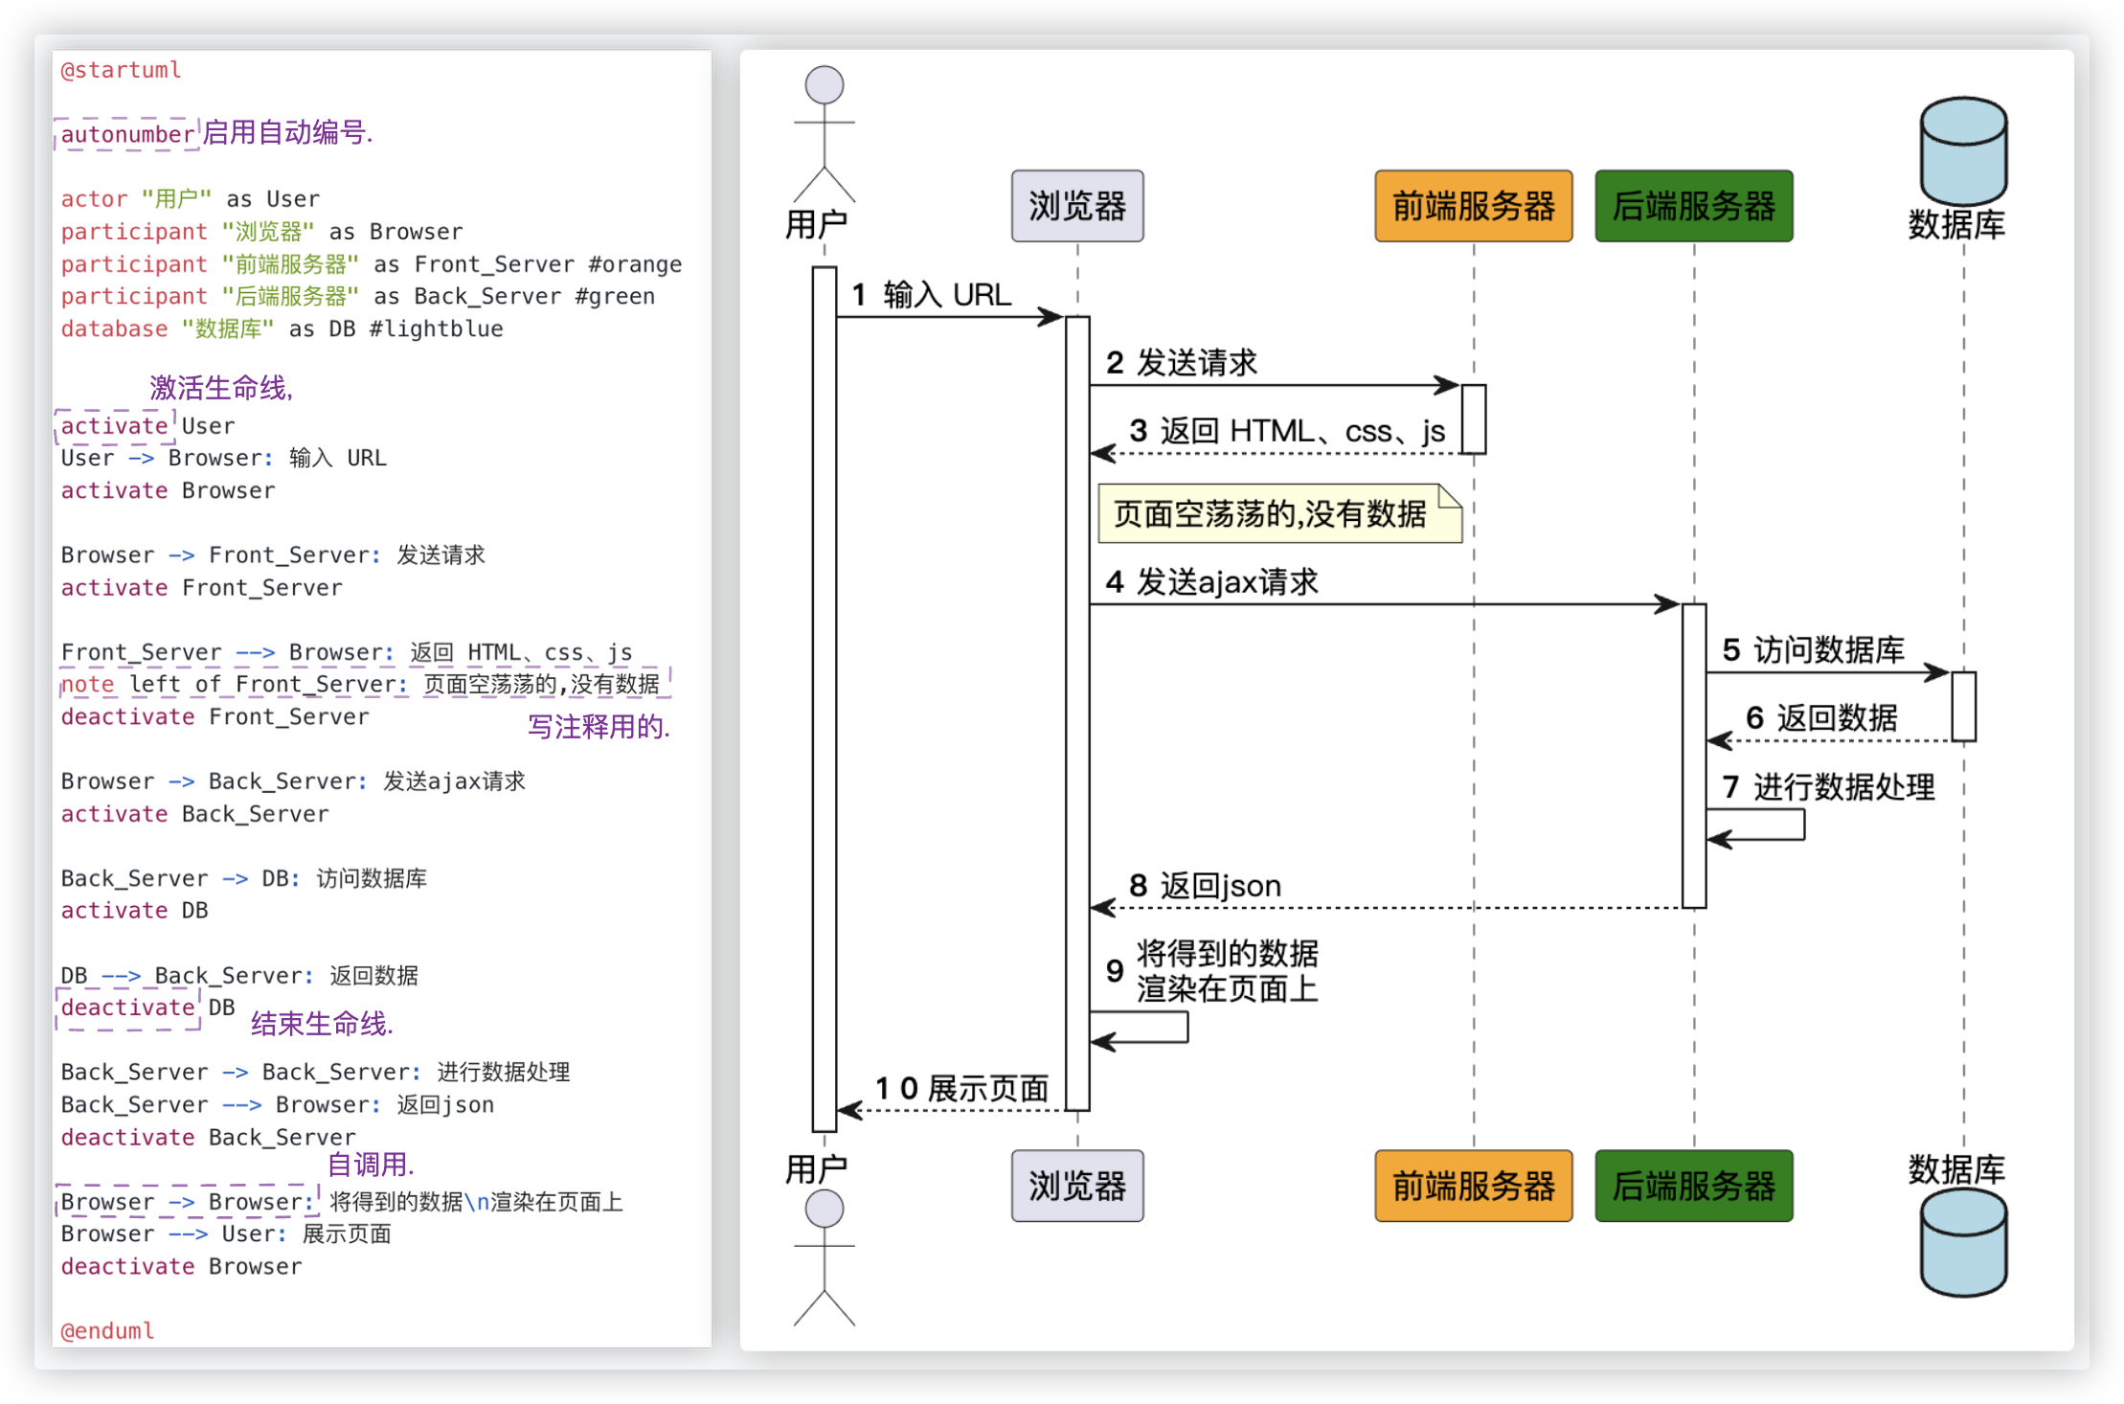
Task: Click the @startuml line in code
Action: point(119,69)
